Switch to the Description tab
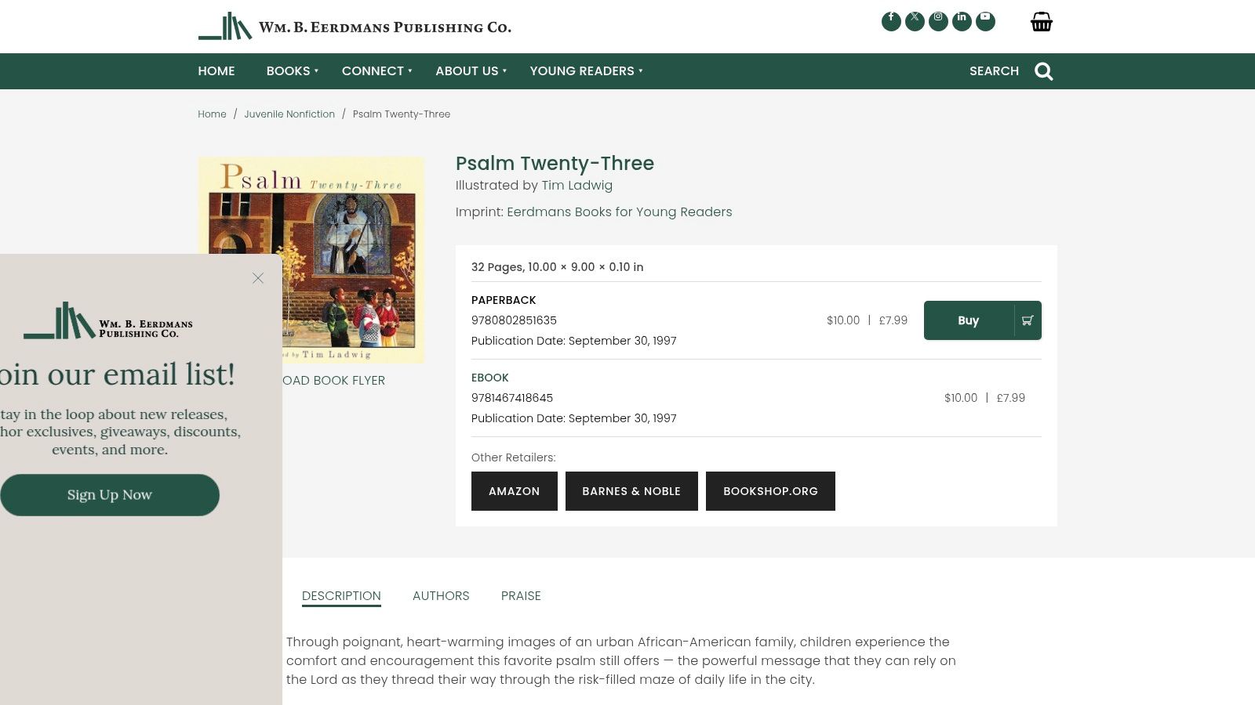This screenshot has height=705, width=1255. coord(341,596)
